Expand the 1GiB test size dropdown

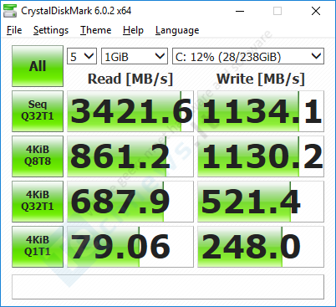pos(135,56)
